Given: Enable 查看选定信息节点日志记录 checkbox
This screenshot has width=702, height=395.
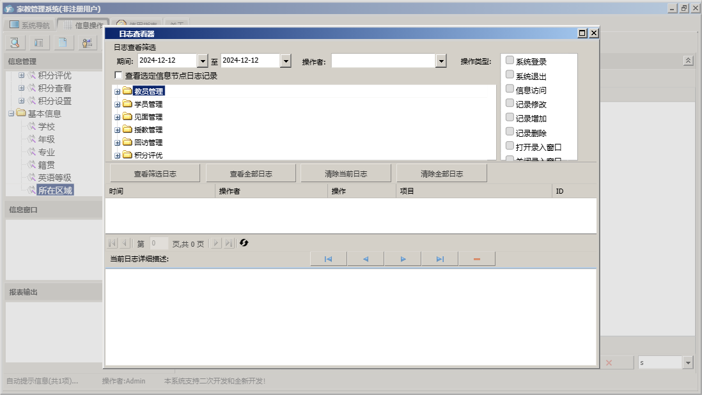Looking at the screenshot, I should tap(119, 75).
